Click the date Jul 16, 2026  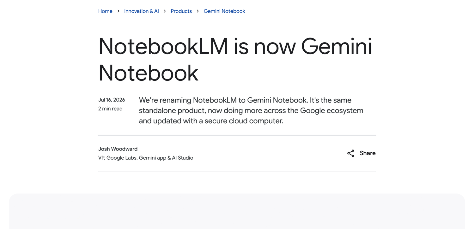pyautogui.click(x=112, y=100)
